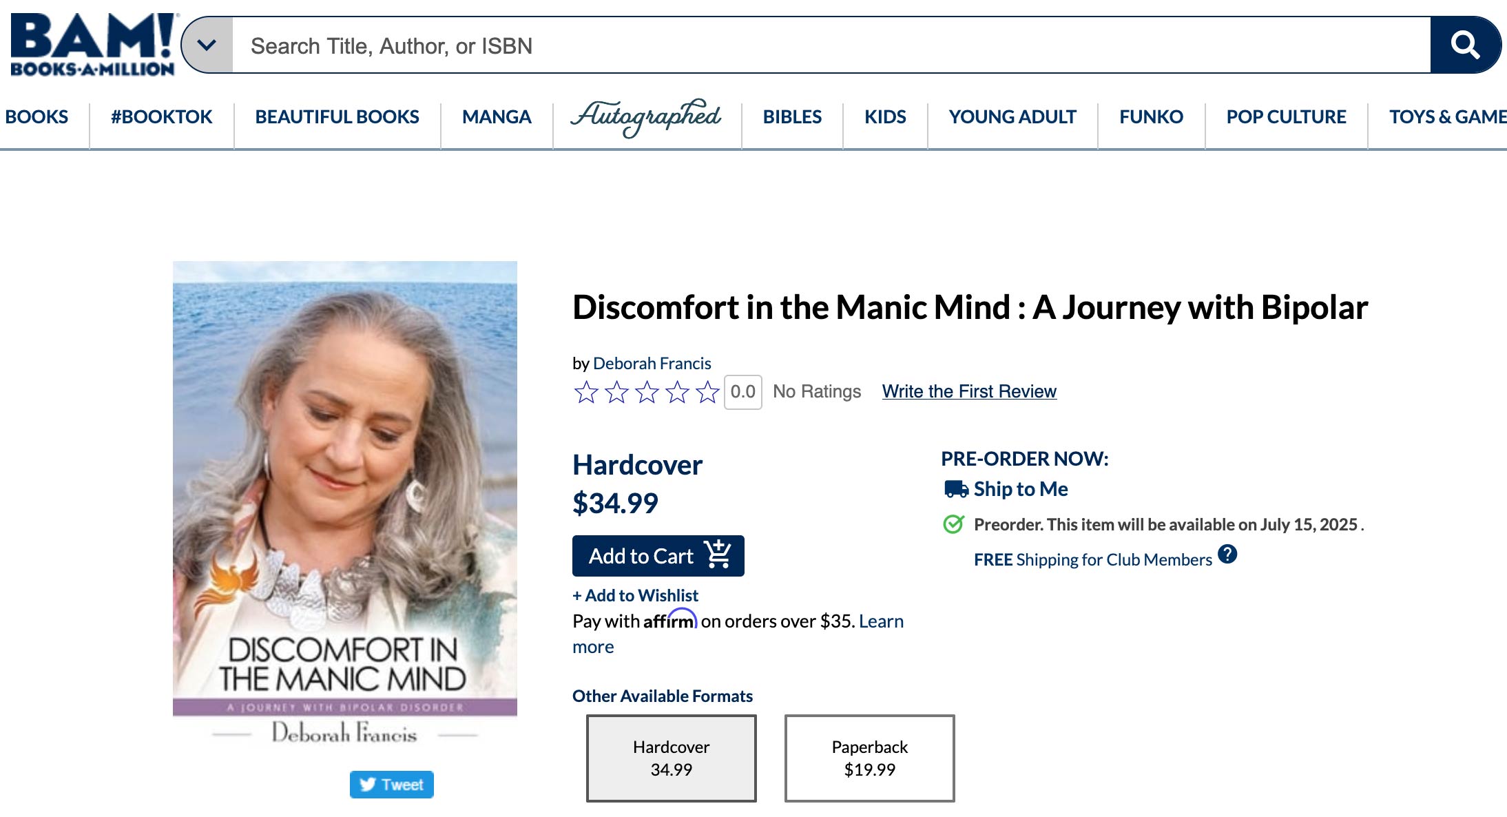Click the Tweet button
1507x817 pixels.
point(391,785)
